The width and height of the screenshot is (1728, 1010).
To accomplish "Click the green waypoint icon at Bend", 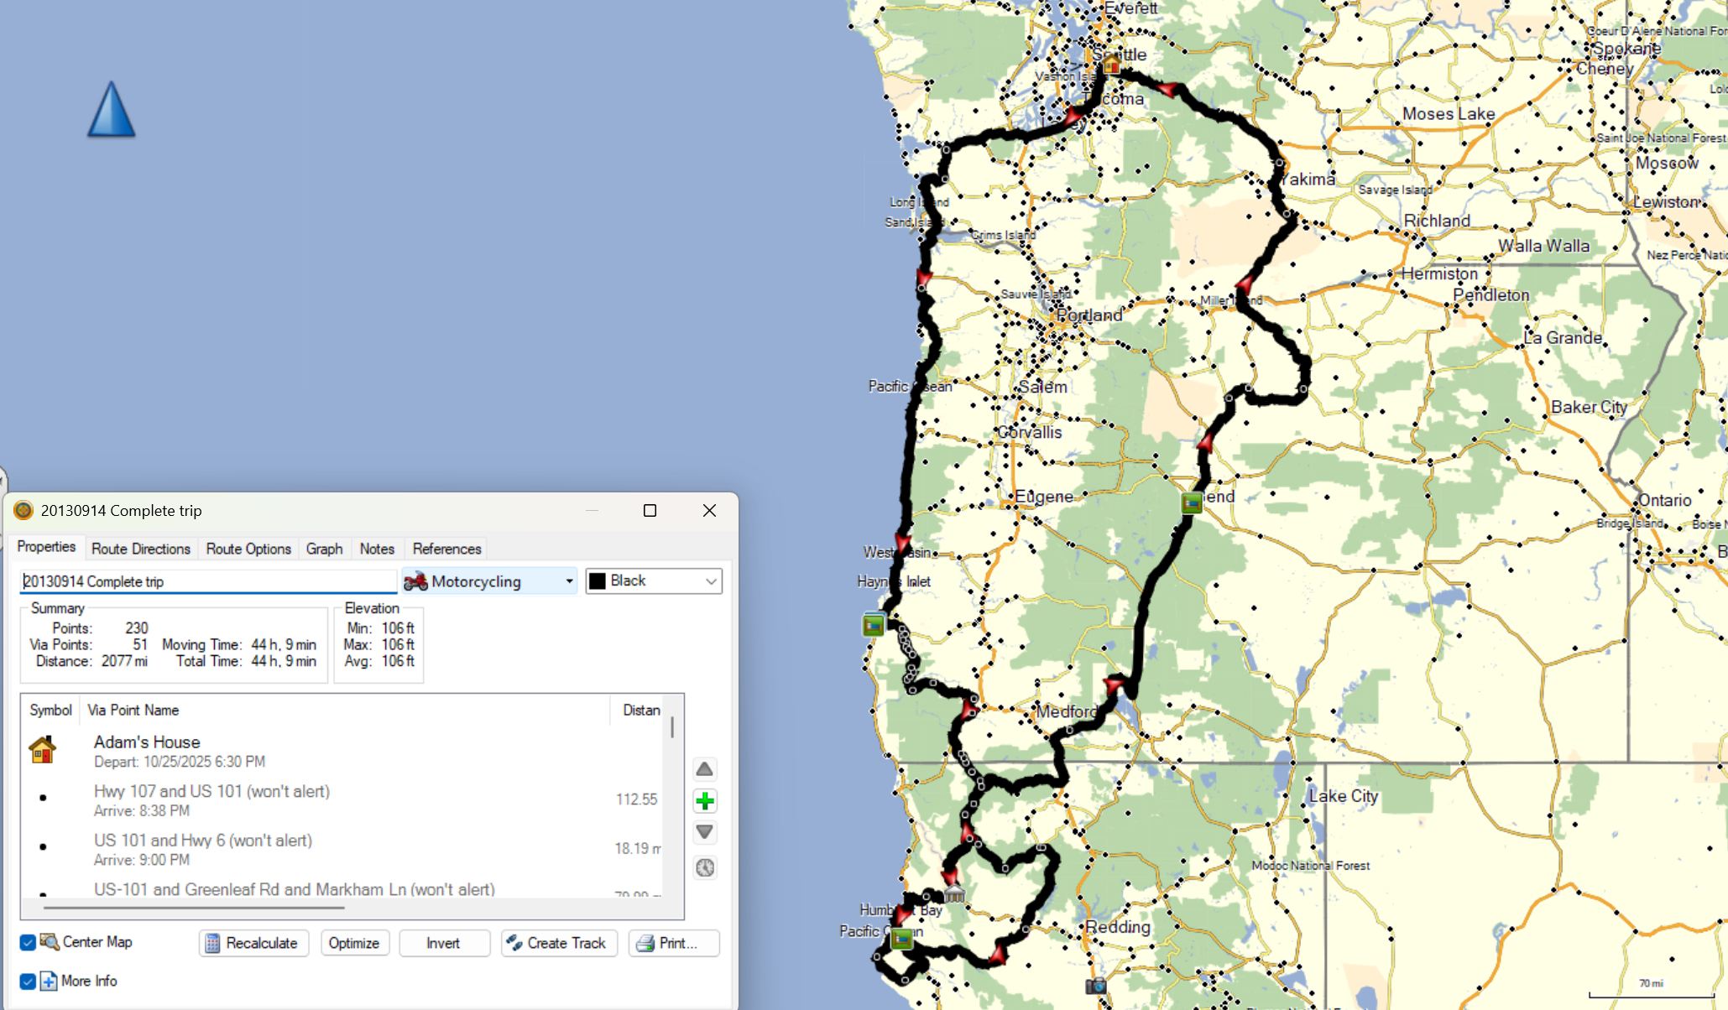I will (1192, 503).
